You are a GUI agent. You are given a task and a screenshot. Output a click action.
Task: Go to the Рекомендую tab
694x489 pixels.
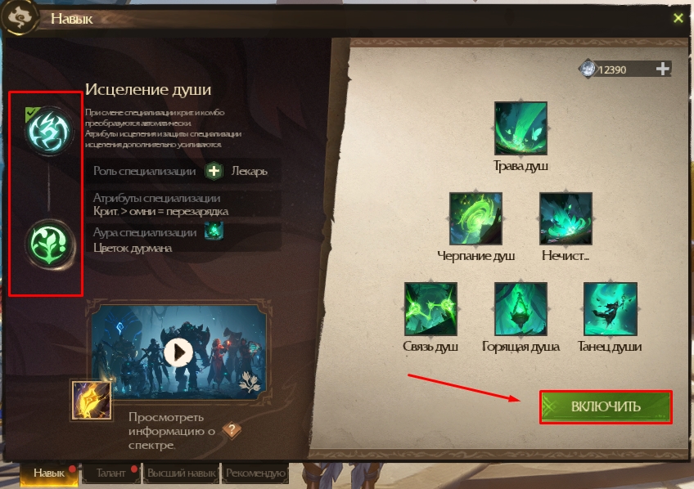(255, 473)
